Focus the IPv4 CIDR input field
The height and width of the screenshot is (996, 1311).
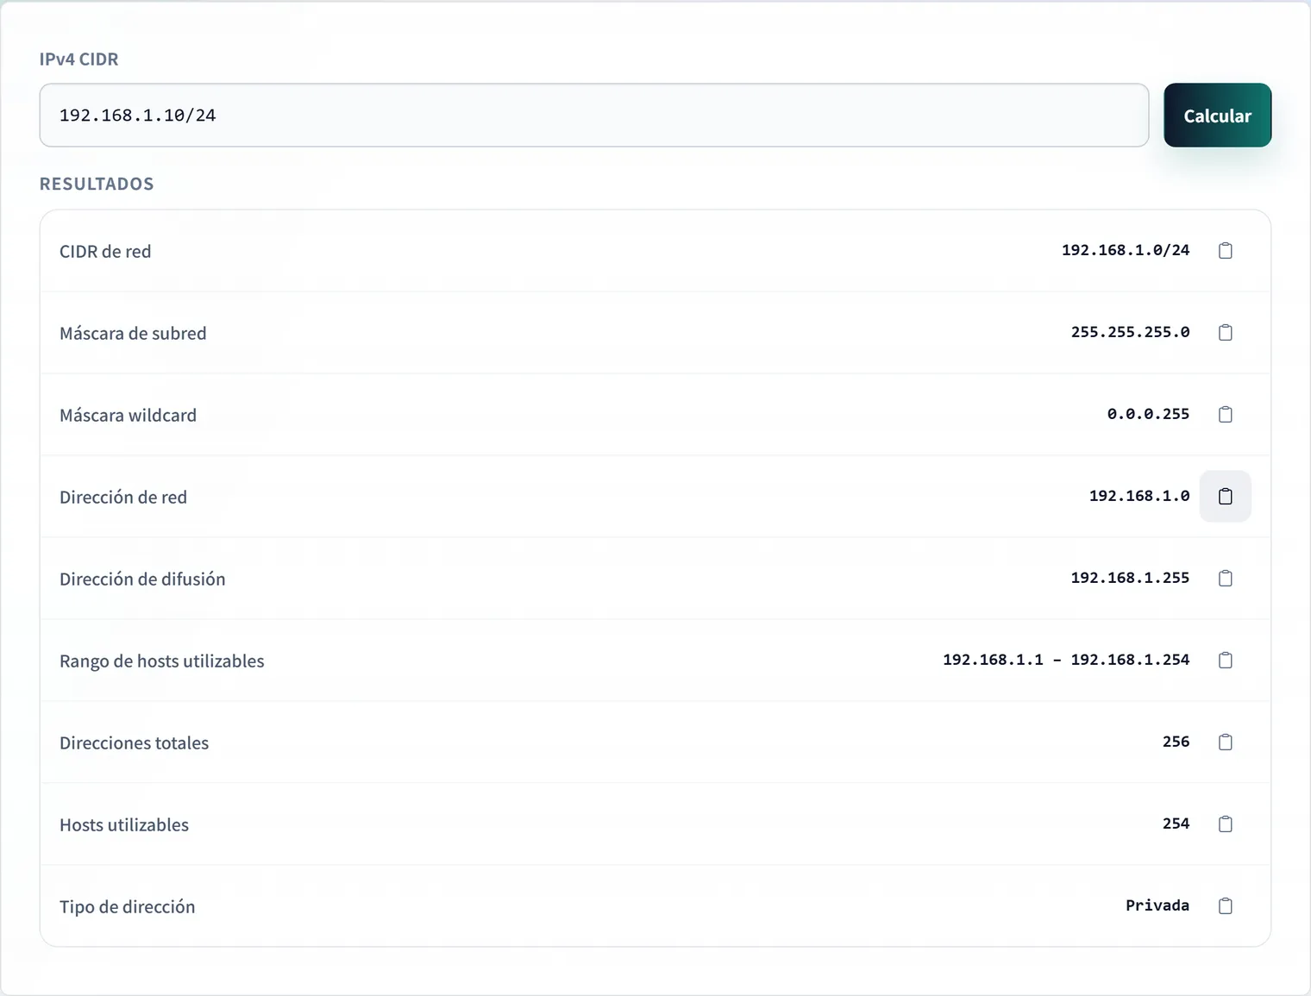tap(594, 116)
